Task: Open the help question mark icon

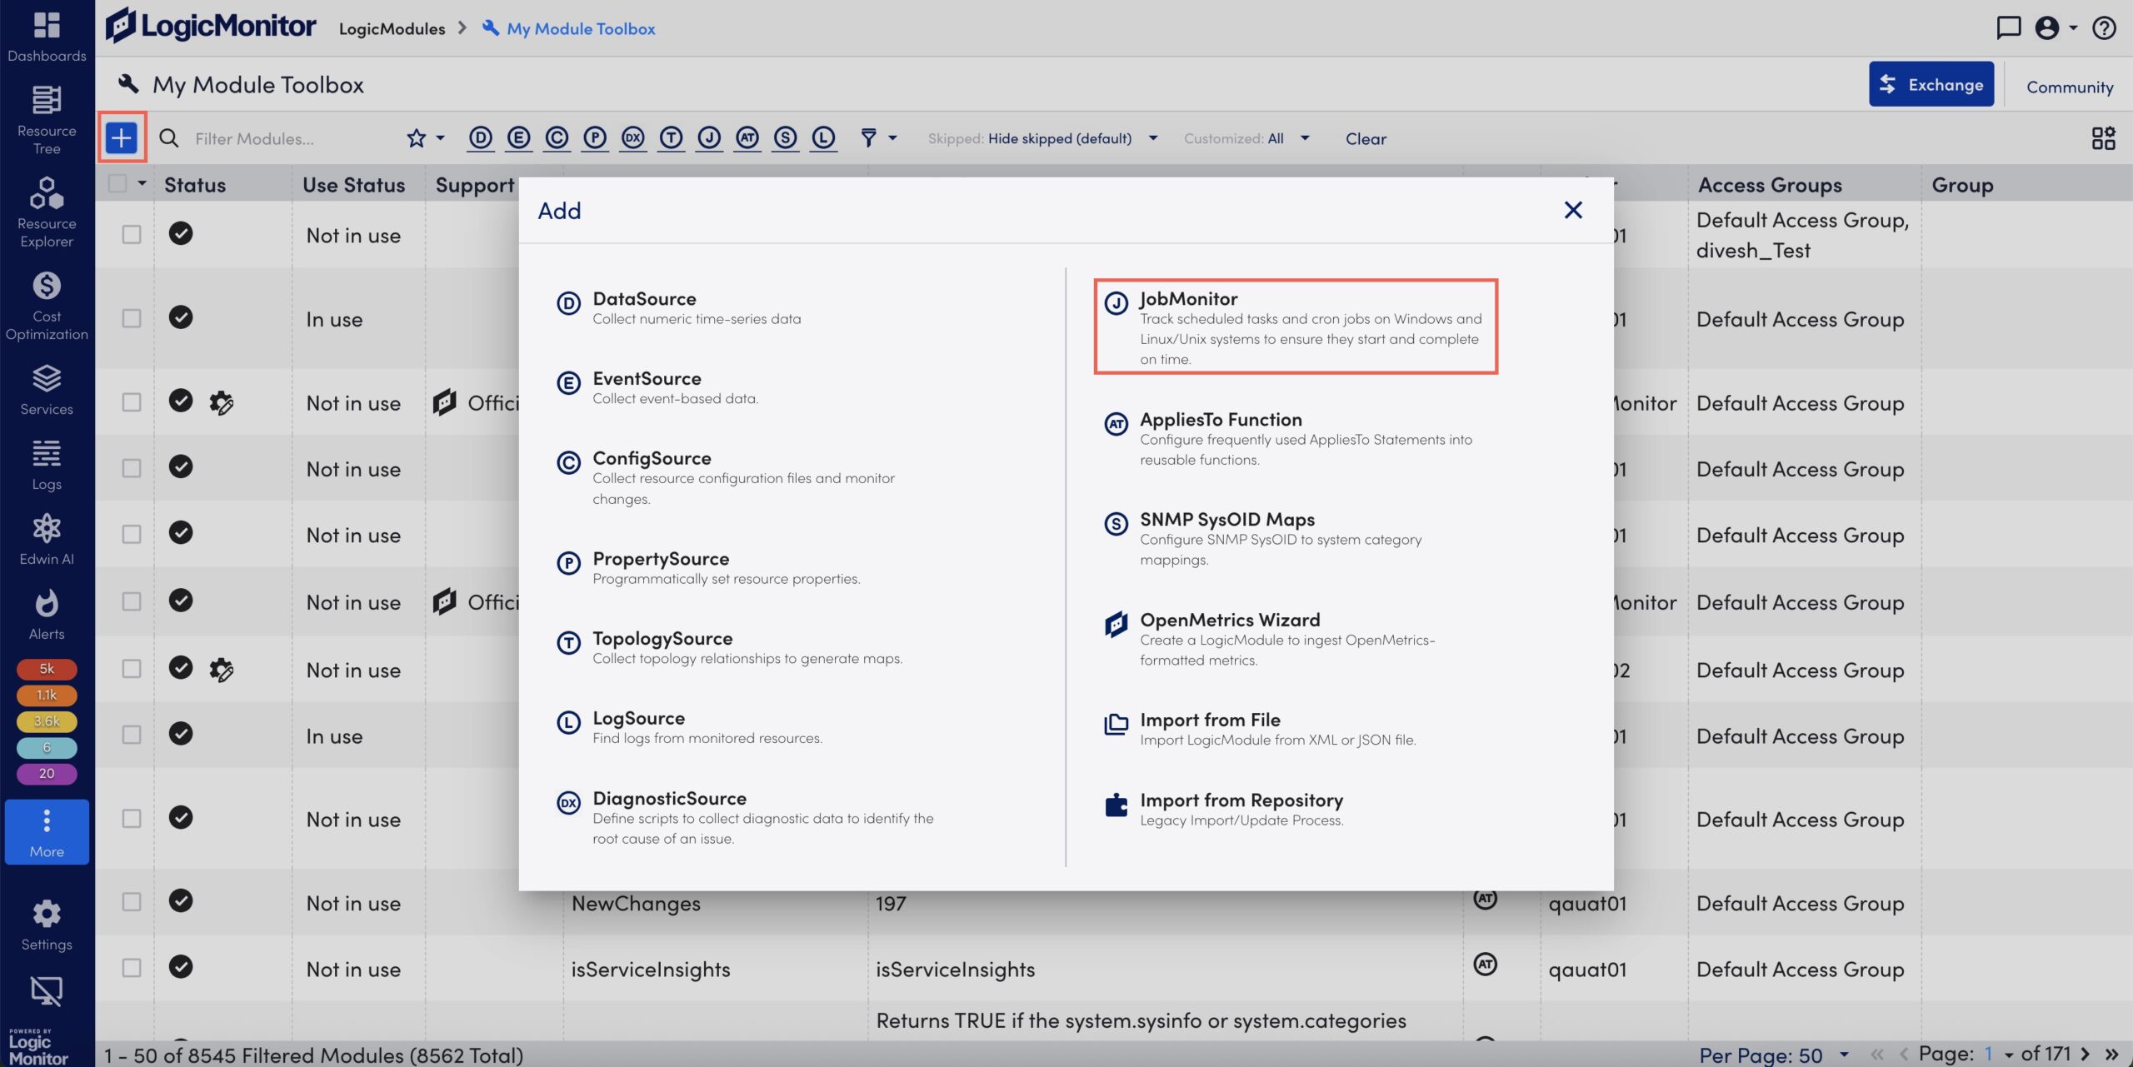Action: [2106, 27]
